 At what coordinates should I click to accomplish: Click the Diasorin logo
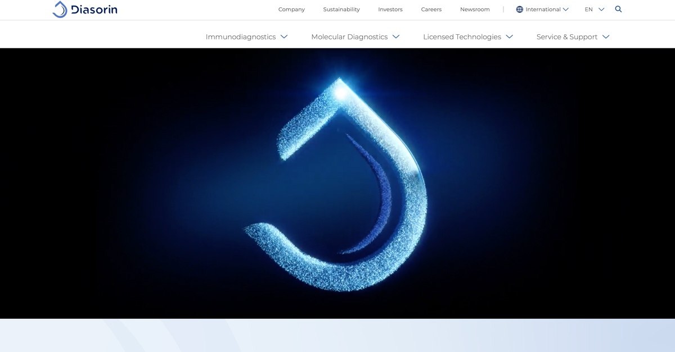[x=85, y=10]
